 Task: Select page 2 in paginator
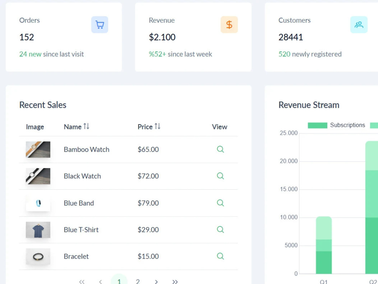[138, 281]
